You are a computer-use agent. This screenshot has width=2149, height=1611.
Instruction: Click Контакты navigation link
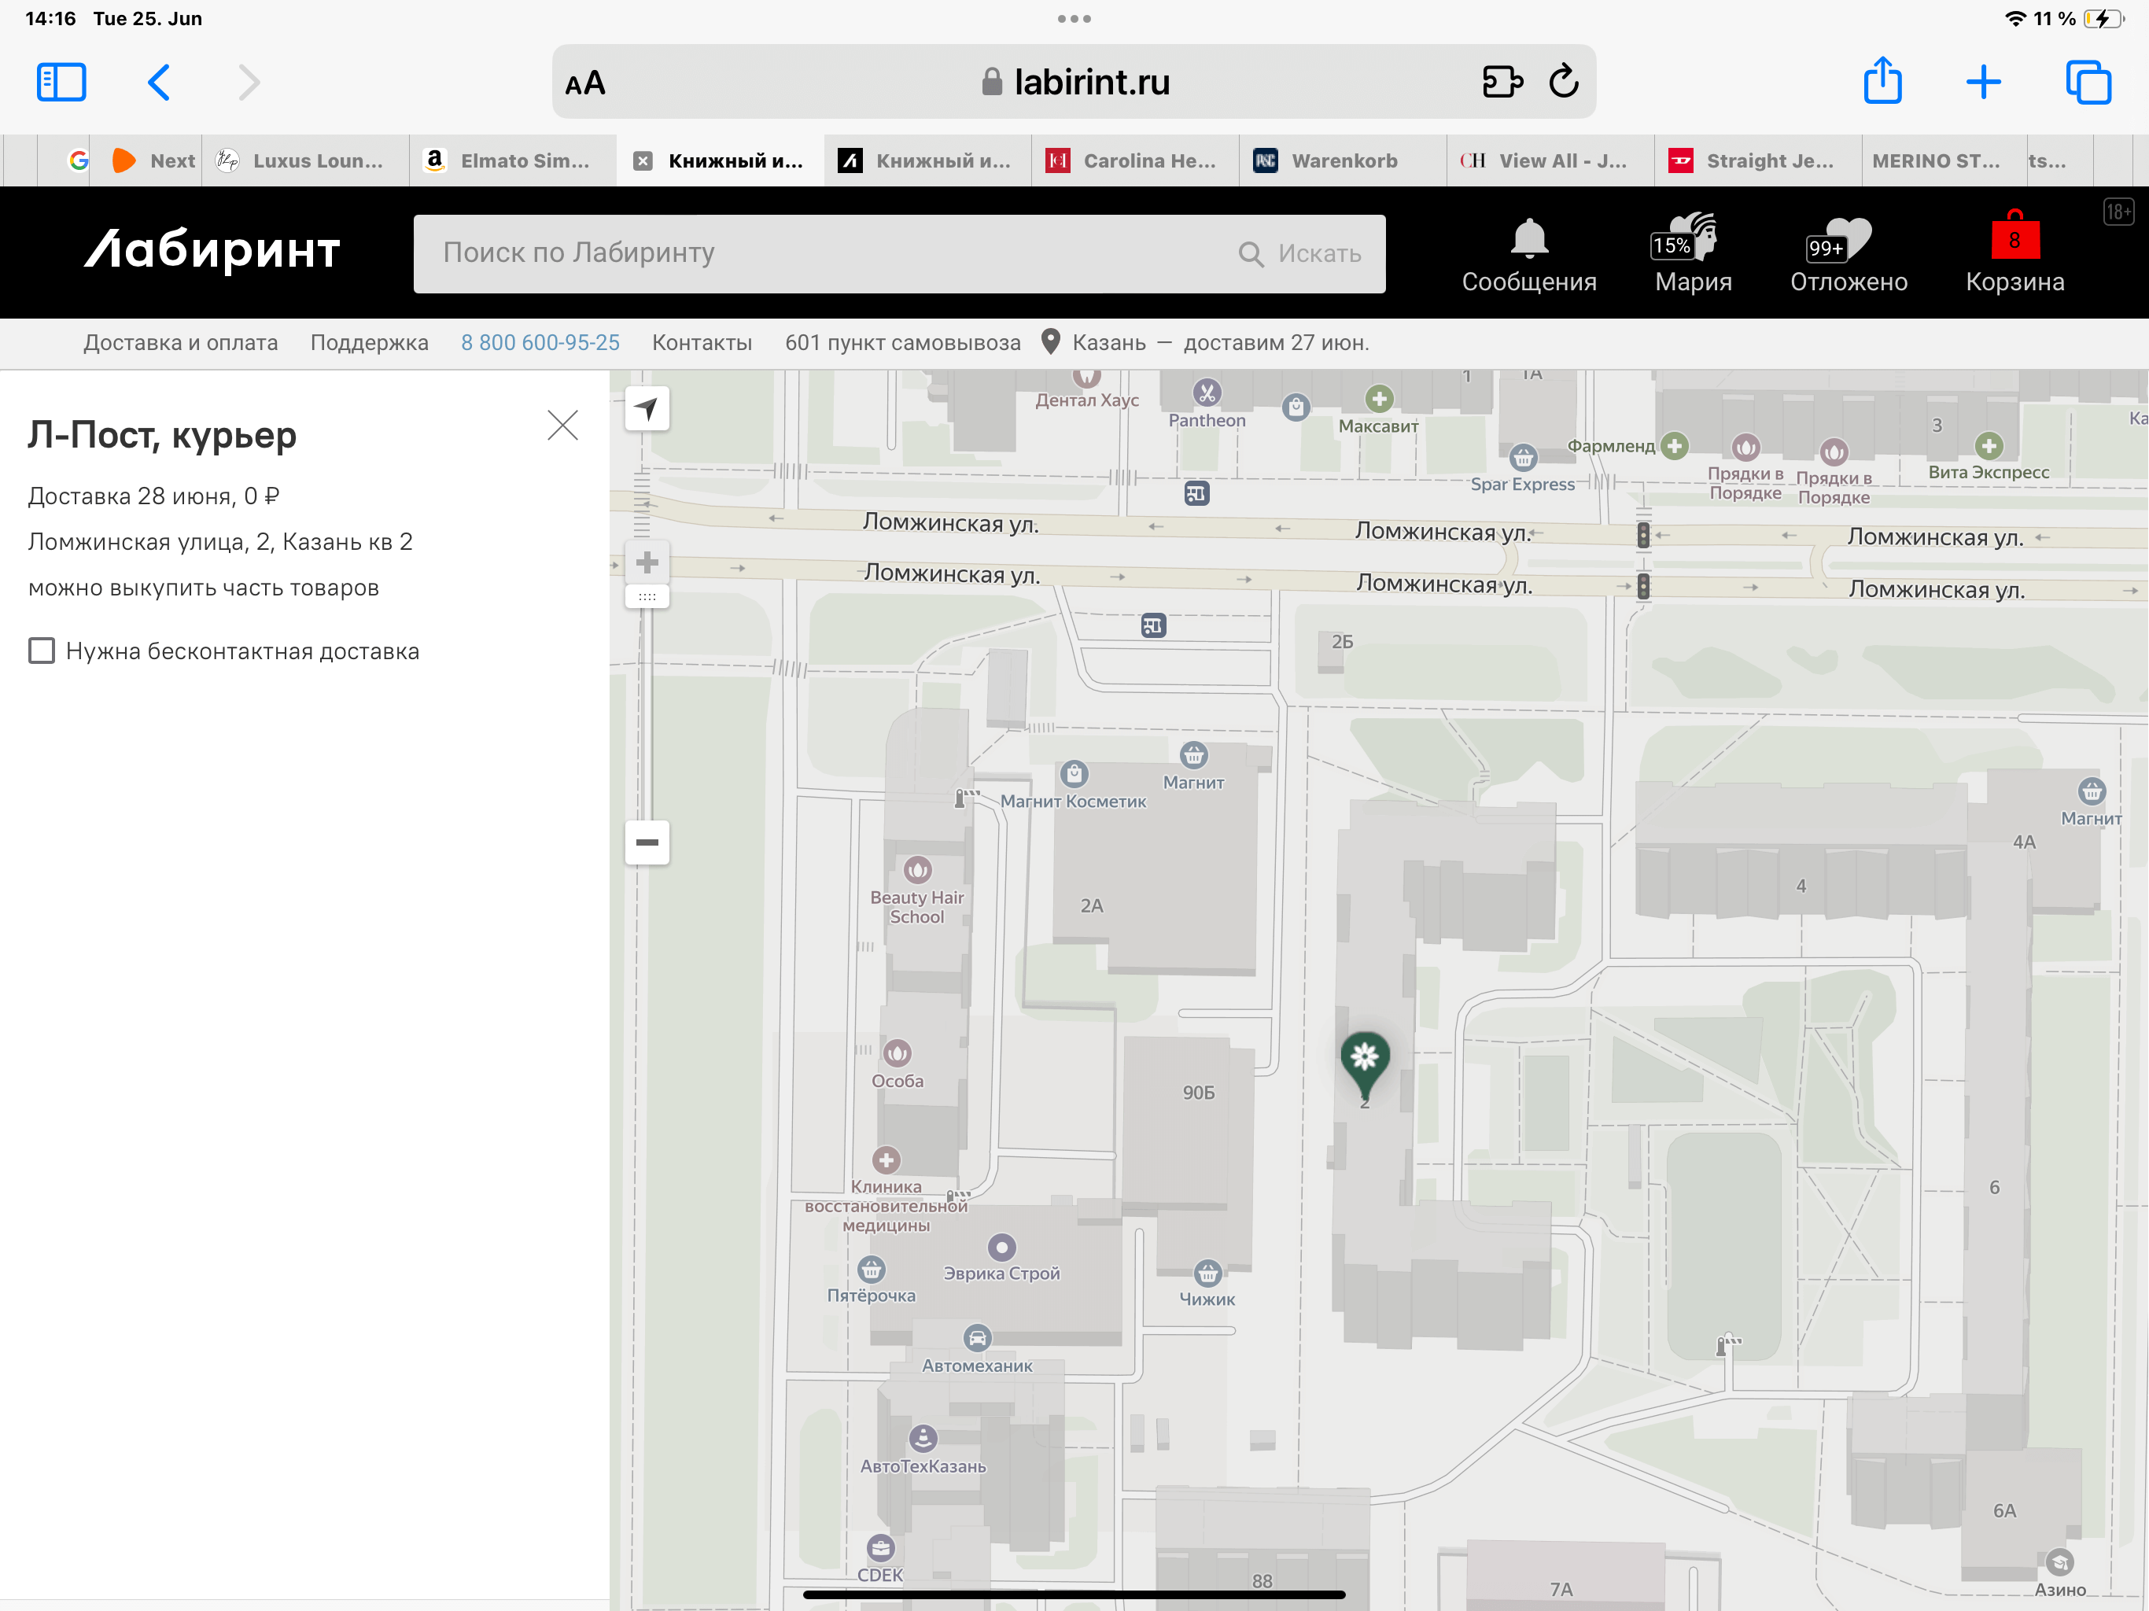point(704,344)
